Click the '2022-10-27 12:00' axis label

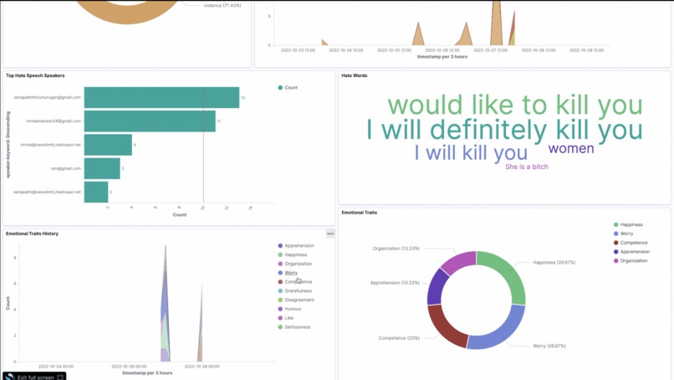tap(490, 50)
